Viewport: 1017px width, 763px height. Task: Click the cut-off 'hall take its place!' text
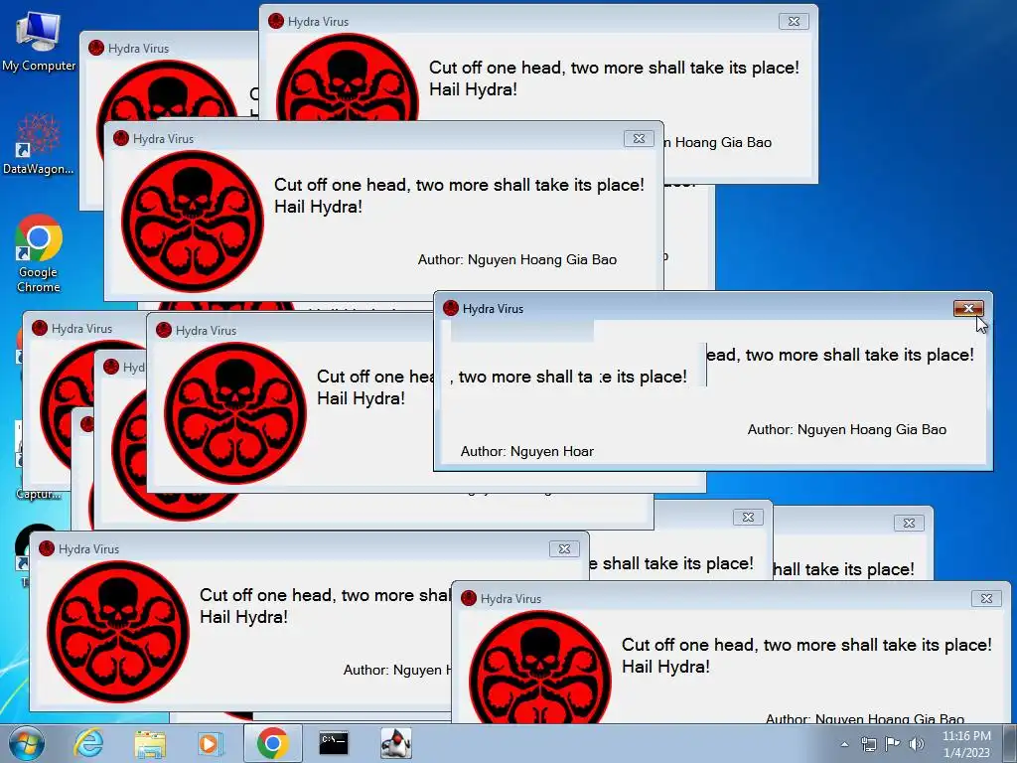843,569
